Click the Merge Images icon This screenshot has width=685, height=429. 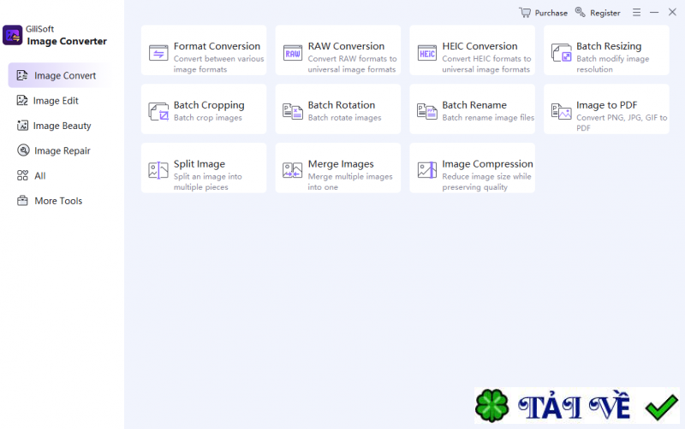[x=292, y=170]
